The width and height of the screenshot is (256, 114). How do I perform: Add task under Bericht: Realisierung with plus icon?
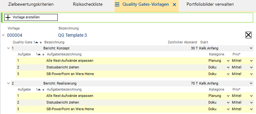point(43,90)
